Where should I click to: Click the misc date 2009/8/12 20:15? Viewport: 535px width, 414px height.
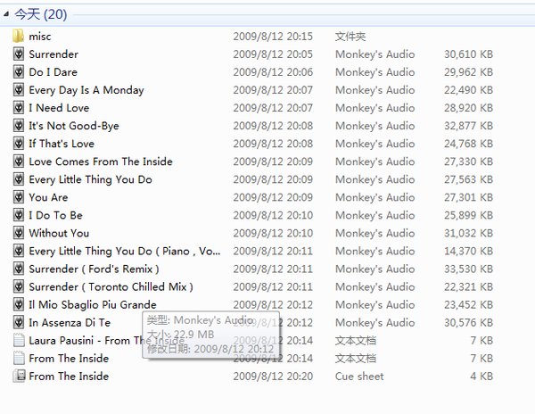click(x=273, y=37)
